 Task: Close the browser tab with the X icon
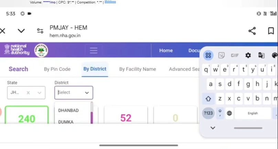pos(2,31)
